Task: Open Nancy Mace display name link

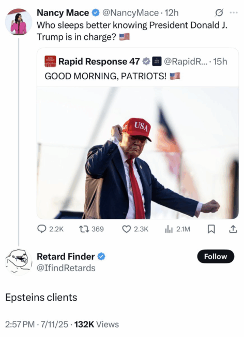Action: pyautogui.click(x=63, y=13)
